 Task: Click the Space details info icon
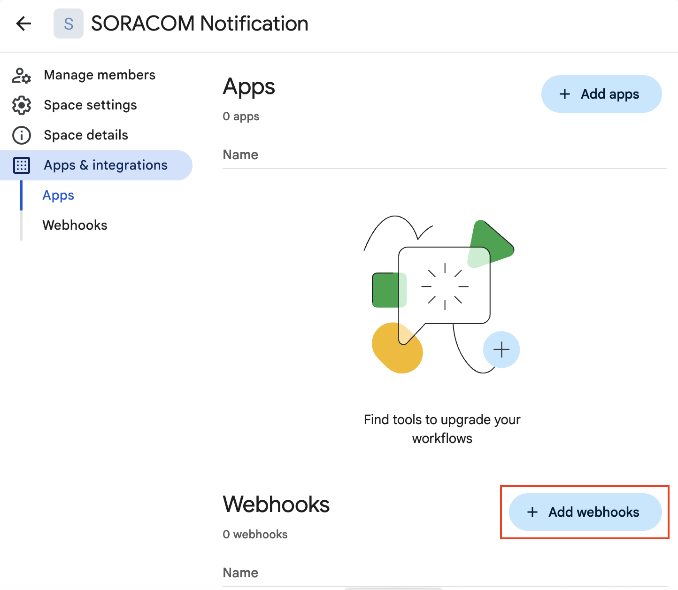[22, 135]
